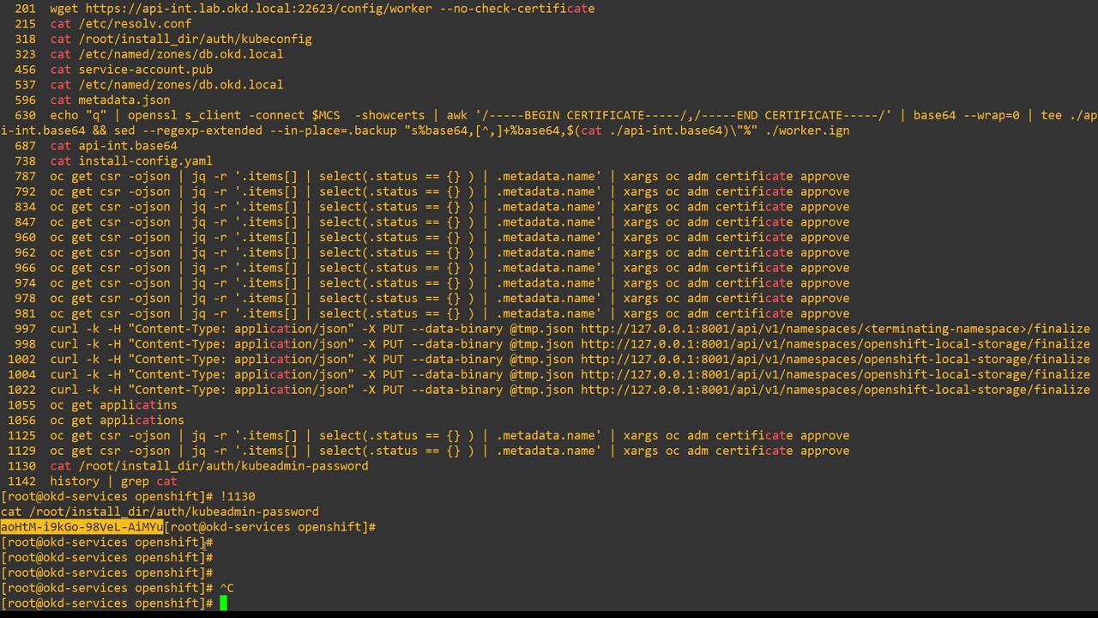This screenshot has width=1098, height=618.
Task: Click history line 687 cat api-int.base64
Action: [x=113, y=146]
